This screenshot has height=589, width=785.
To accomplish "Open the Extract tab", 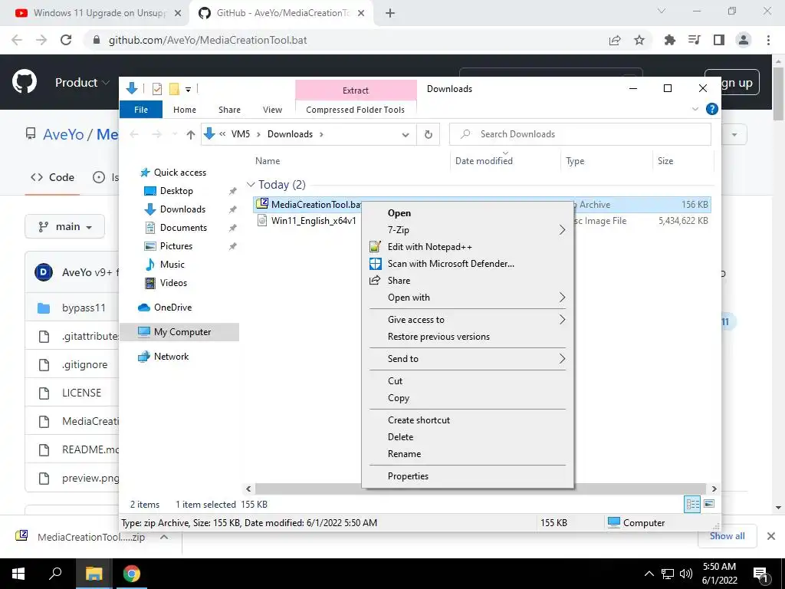I will click(x=356, y=90).
